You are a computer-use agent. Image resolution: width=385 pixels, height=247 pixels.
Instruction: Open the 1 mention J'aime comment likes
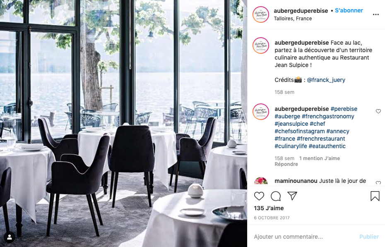320,158
